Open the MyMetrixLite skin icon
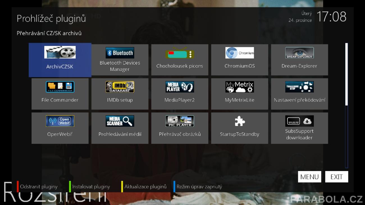Screen dimensions: 365x205 coord(239,87)
